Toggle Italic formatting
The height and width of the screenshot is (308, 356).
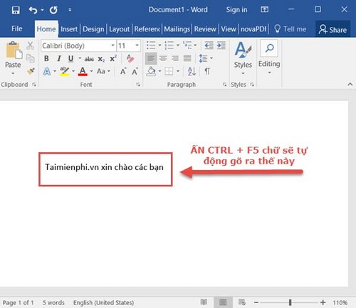click(59, 58)
